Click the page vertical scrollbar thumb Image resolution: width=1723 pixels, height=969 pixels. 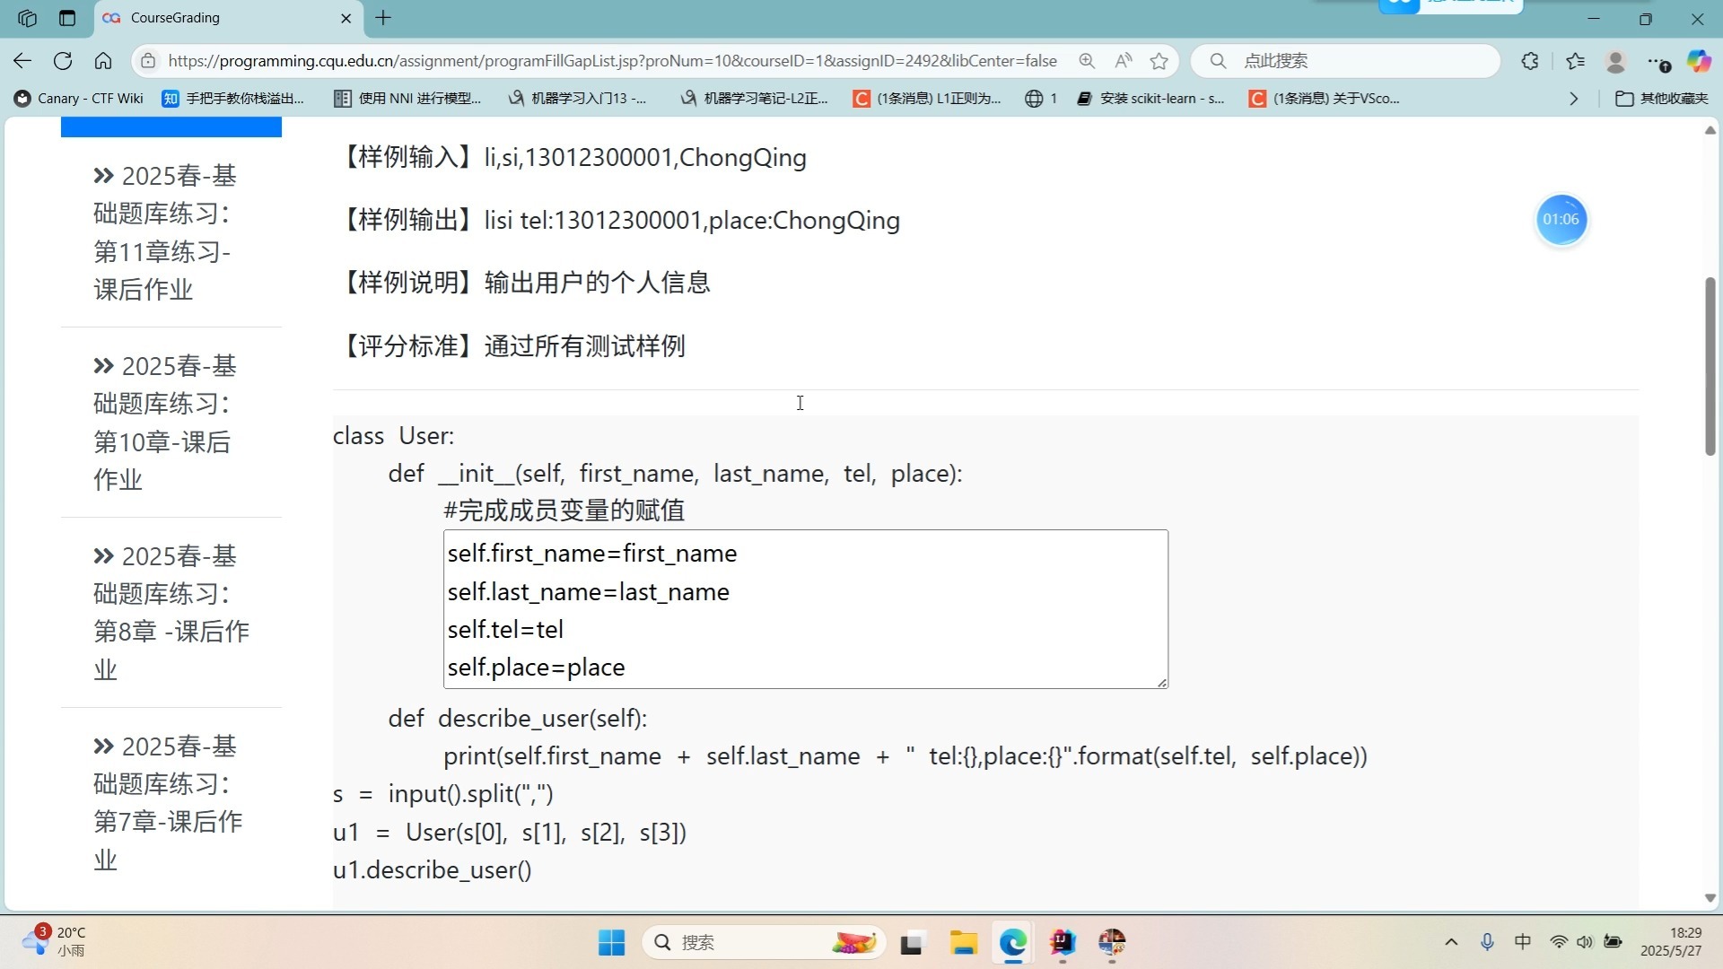(1710, 366)
